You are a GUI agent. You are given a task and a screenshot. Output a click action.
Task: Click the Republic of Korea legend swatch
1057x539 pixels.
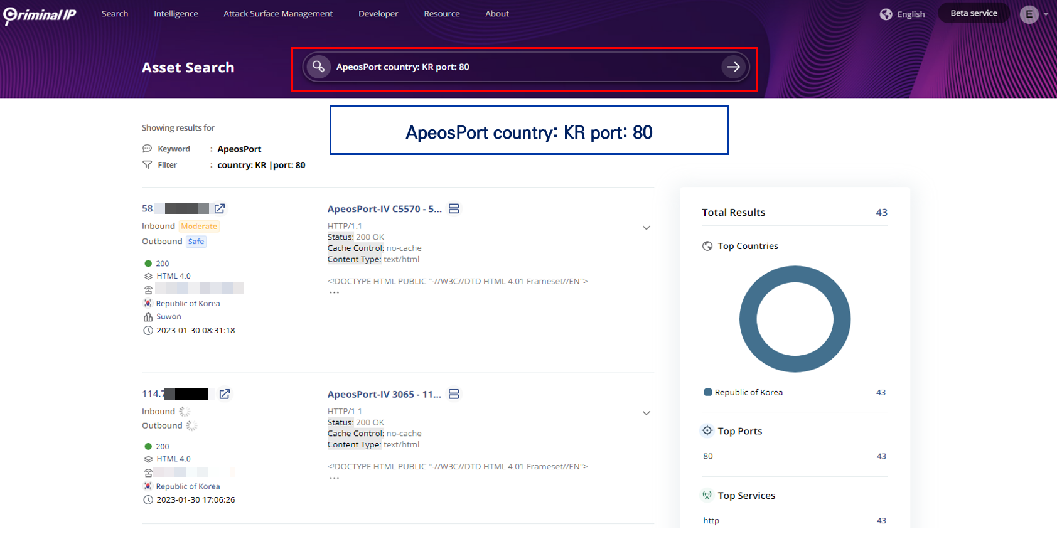tap(708, 392)
